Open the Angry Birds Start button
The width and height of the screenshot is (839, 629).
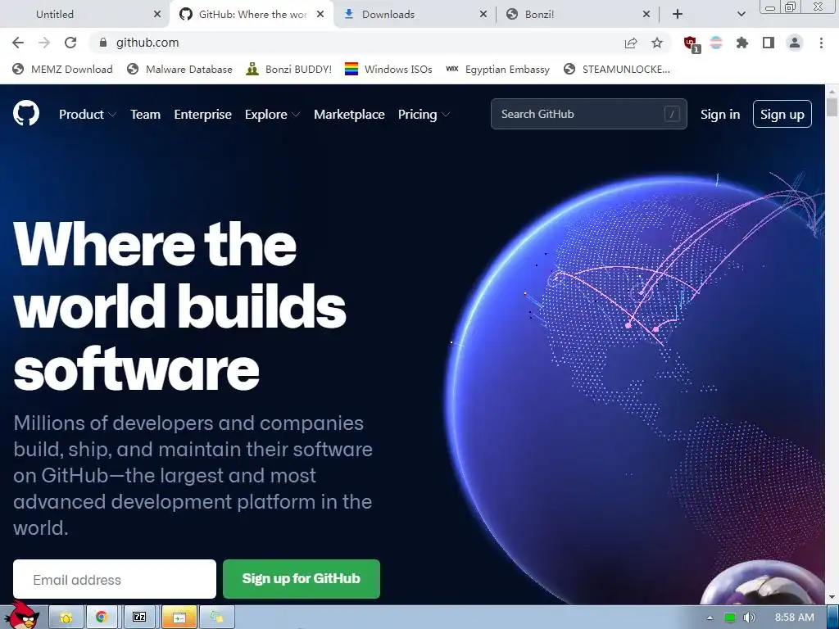click(22, 616)
